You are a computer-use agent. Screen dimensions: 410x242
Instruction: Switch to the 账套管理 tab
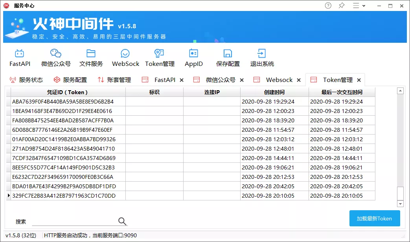114,80
